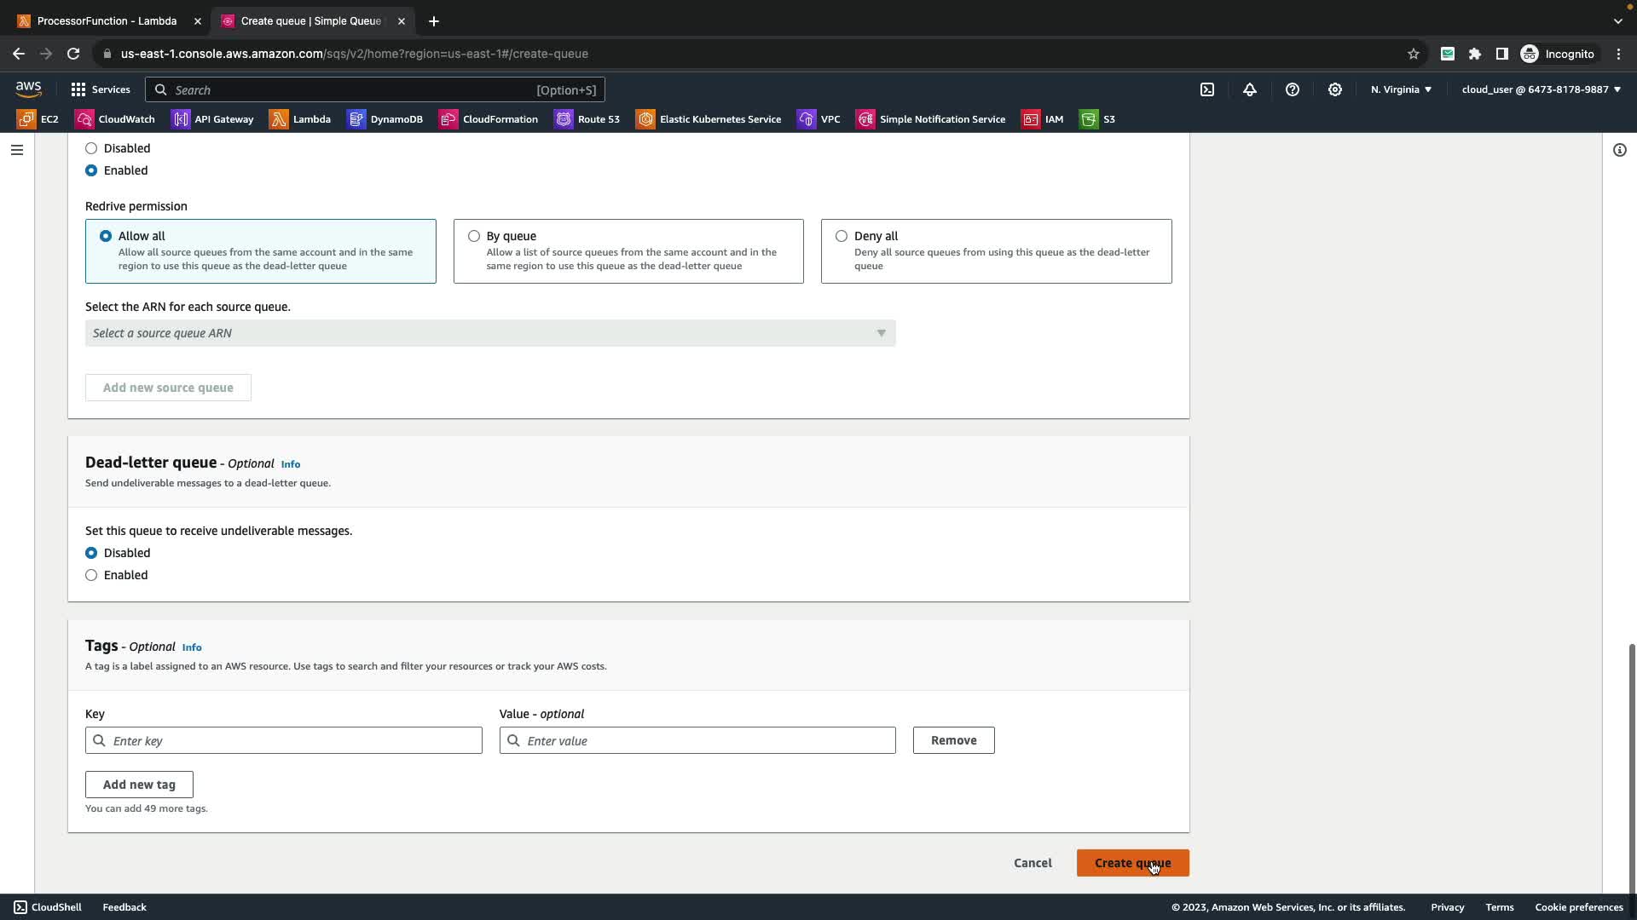Open the source queue ARN dropdown
The height and width of the screenshot is (920, 1637).
pyautogui.click(x=490, y=333)
